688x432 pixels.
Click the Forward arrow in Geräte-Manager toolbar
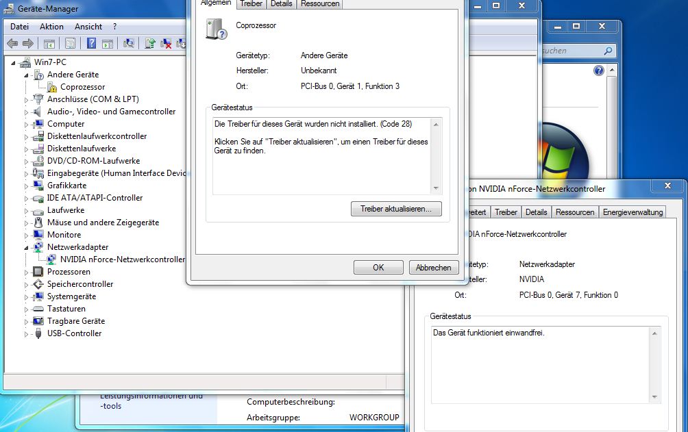pos(28,43)
